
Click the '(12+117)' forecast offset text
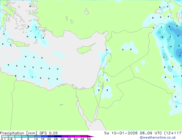pyautogui.click(x=173, y=133)
